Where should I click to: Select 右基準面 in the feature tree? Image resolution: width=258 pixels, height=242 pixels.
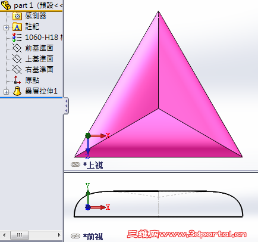tap(39, 70)
